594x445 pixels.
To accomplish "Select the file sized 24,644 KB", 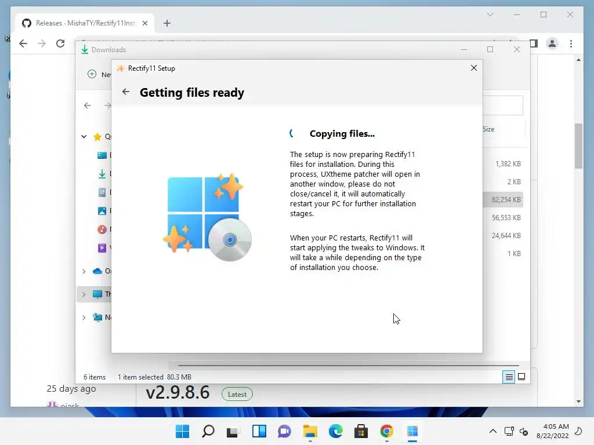I will (506, 235).
